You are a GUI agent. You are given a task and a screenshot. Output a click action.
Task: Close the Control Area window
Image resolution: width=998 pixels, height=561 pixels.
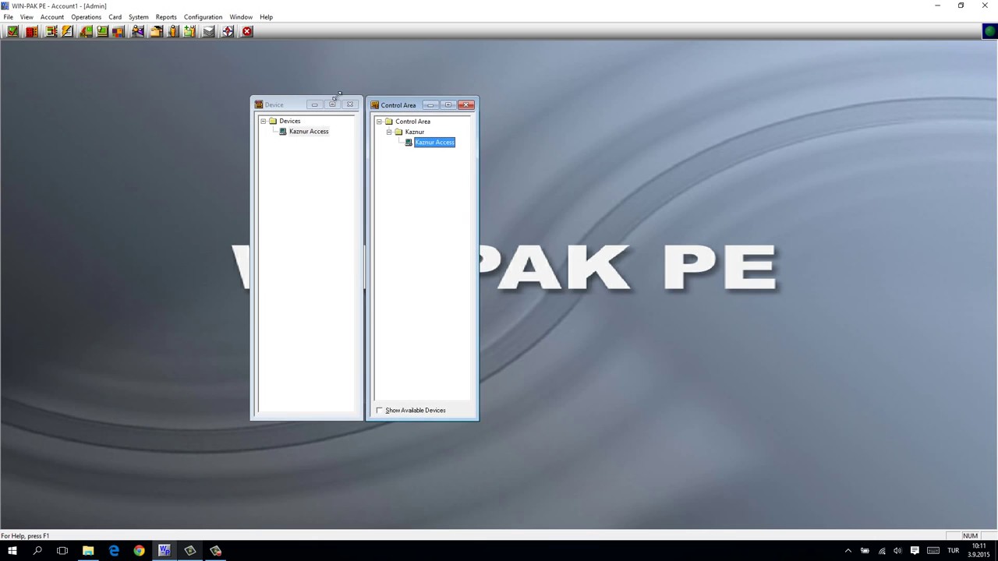[x=466, y=104]
